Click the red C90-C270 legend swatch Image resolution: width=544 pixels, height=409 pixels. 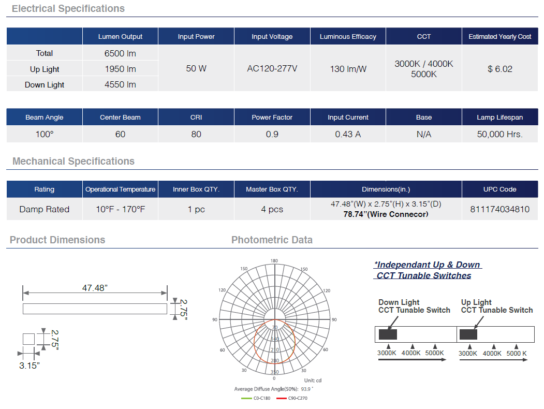(282, 398)
